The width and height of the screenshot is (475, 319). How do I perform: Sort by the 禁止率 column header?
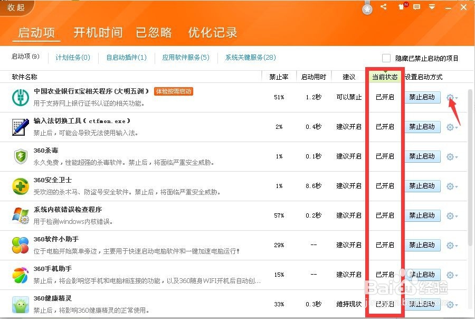[x=279, y=77]
